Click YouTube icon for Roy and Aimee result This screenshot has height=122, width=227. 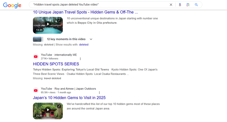click(x=36, y=91)
